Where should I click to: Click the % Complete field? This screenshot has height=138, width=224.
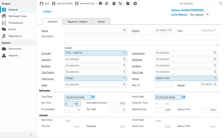click(x=72, y=110)
